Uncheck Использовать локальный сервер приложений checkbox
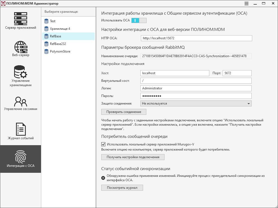 click(x=103, y=144)
